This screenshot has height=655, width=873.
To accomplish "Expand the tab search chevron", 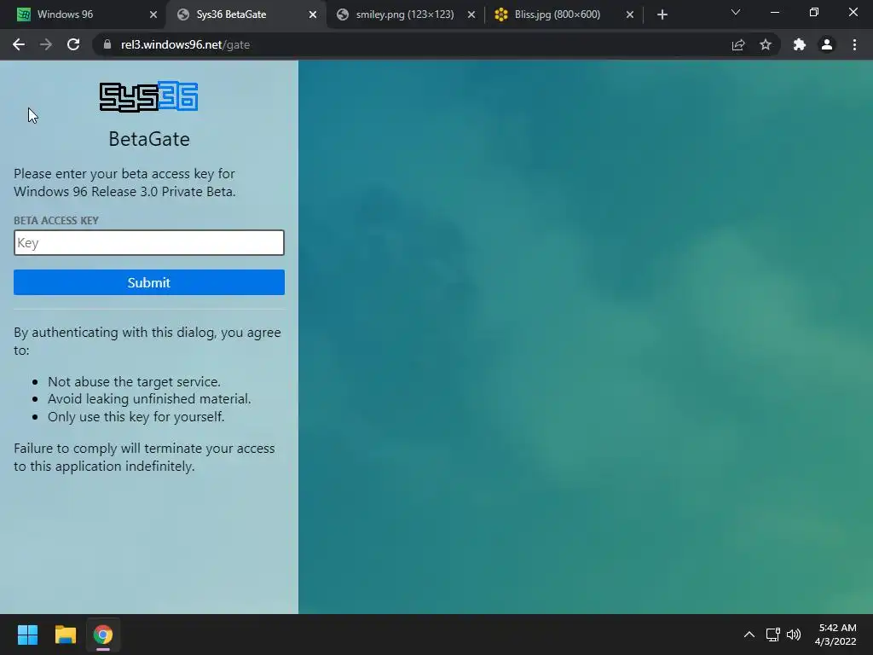I will click(736, 12).
